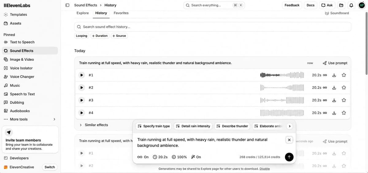
Task: Download sound effect #3
Action: click(x=334, y=100)
